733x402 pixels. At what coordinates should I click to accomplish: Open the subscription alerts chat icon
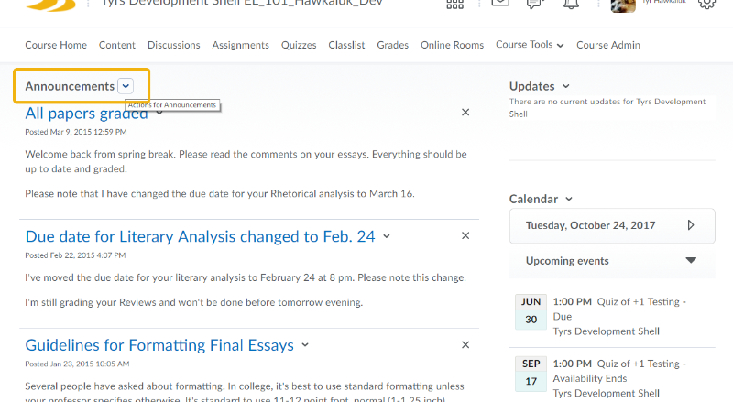pos(535,4)
